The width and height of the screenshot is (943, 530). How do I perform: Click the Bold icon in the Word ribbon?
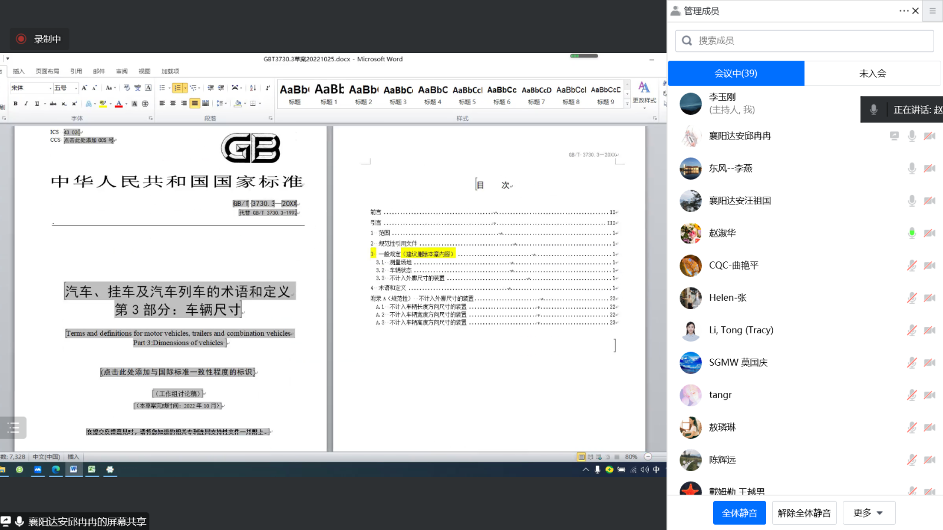[15, 104]
